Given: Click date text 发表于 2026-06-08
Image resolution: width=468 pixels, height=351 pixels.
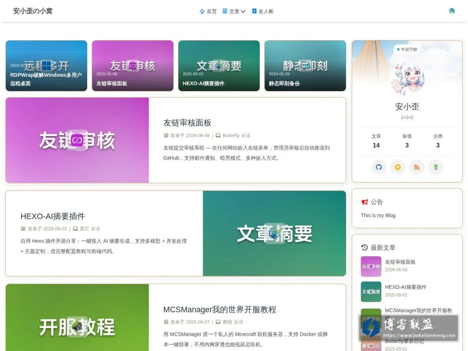Looking at the screenshot, I should [190, 136].
